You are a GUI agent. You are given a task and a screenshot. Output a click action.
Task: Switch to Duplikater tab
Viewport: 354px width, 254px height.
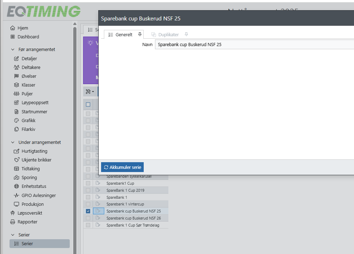(x=168, y=34)
